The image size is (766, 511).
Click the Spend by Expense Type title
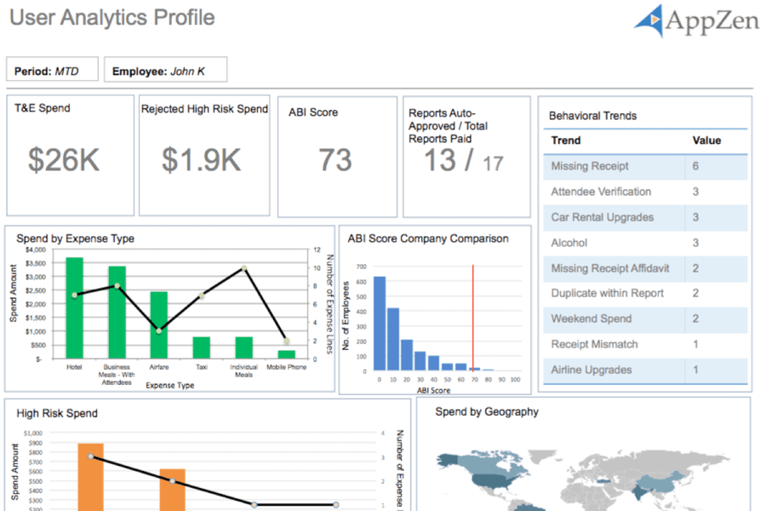75,238
